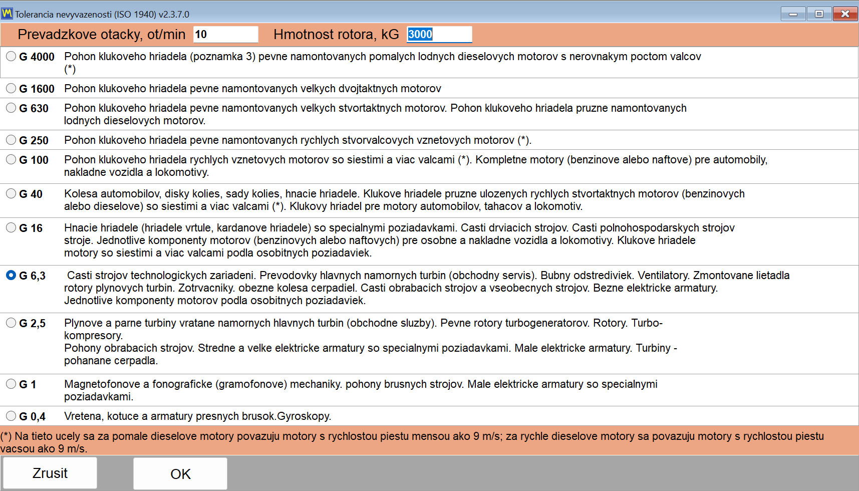Click the 'Plynove a parne turbiny' description
859x491 pixels.
pos(371,342)
